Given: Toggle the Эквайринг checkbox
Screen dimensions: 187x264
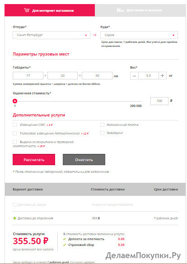Looking at the screenshot, I should pos(102,133).
